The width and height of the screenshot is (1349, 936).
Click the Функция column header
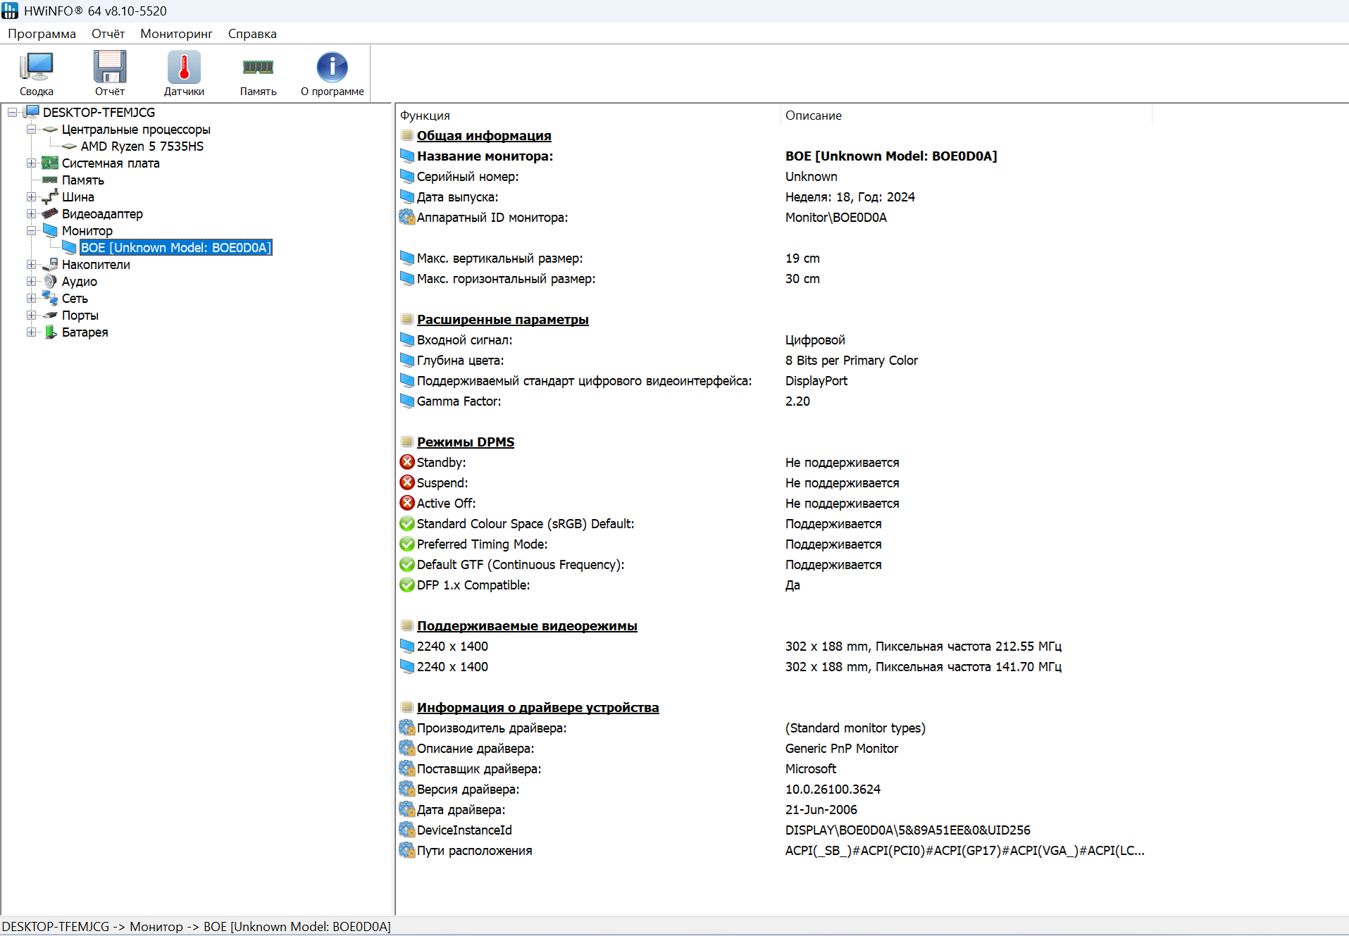point(588,116)
